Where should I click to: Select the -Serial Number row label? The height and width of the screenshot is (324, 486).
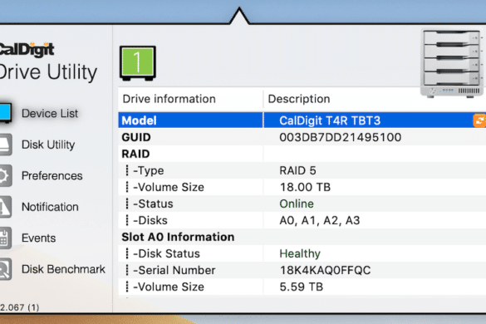click(x=174, y=270)
